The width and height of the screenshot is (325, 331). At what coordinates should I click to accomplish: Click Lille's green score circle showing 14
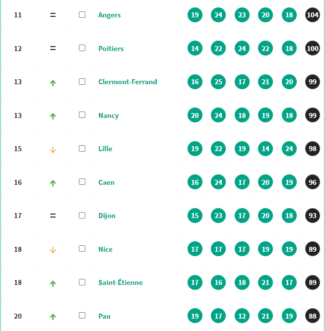265,149
